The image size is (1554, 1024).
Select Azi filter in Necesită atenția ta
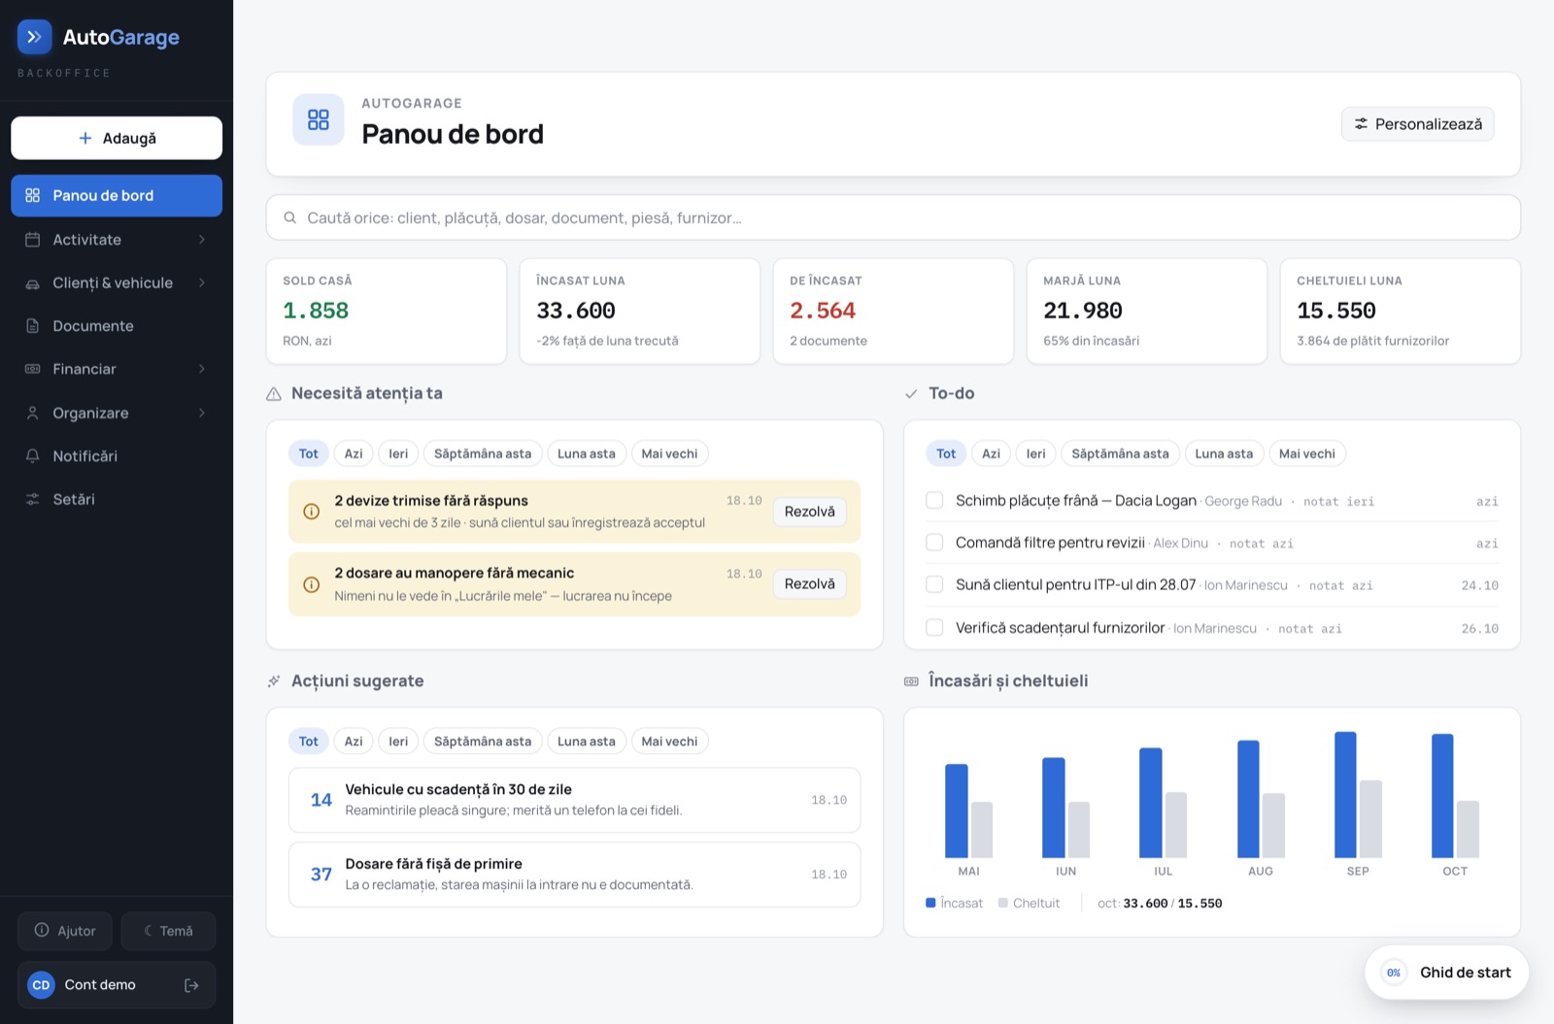354,453
